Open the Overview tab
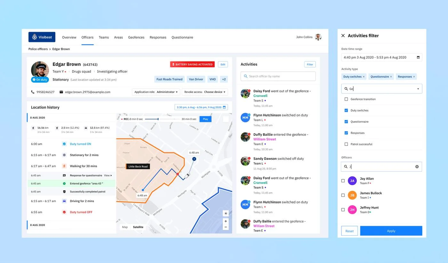The width and height of the screenshot is (448, 263). (69, 37)
